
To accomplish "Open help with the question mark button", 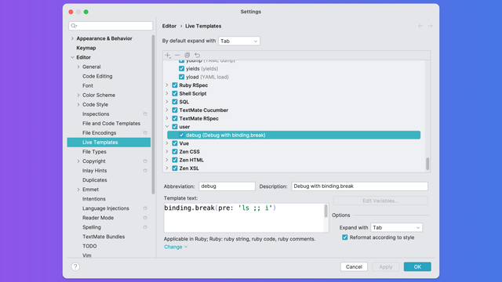I will point(75,266).
